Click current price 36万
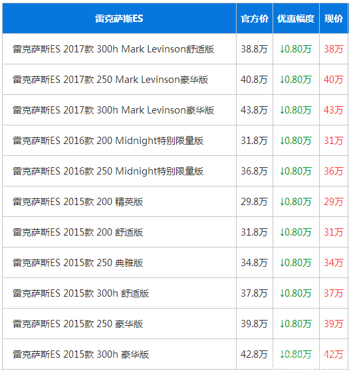This screenshot has height=371, width=349. (334, 171)
